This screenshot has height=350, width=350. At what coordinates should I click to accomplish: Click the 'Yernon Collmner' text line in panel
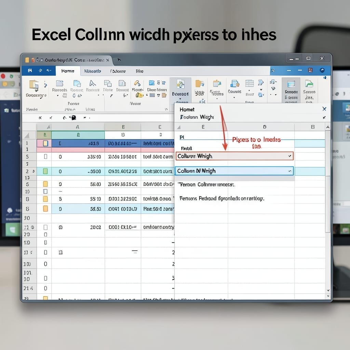(206, 185)
